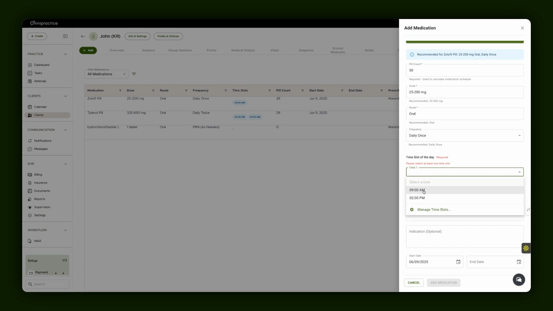Click the CANCEL button
The image size is (553, 311).
click(x=414, y=282)
